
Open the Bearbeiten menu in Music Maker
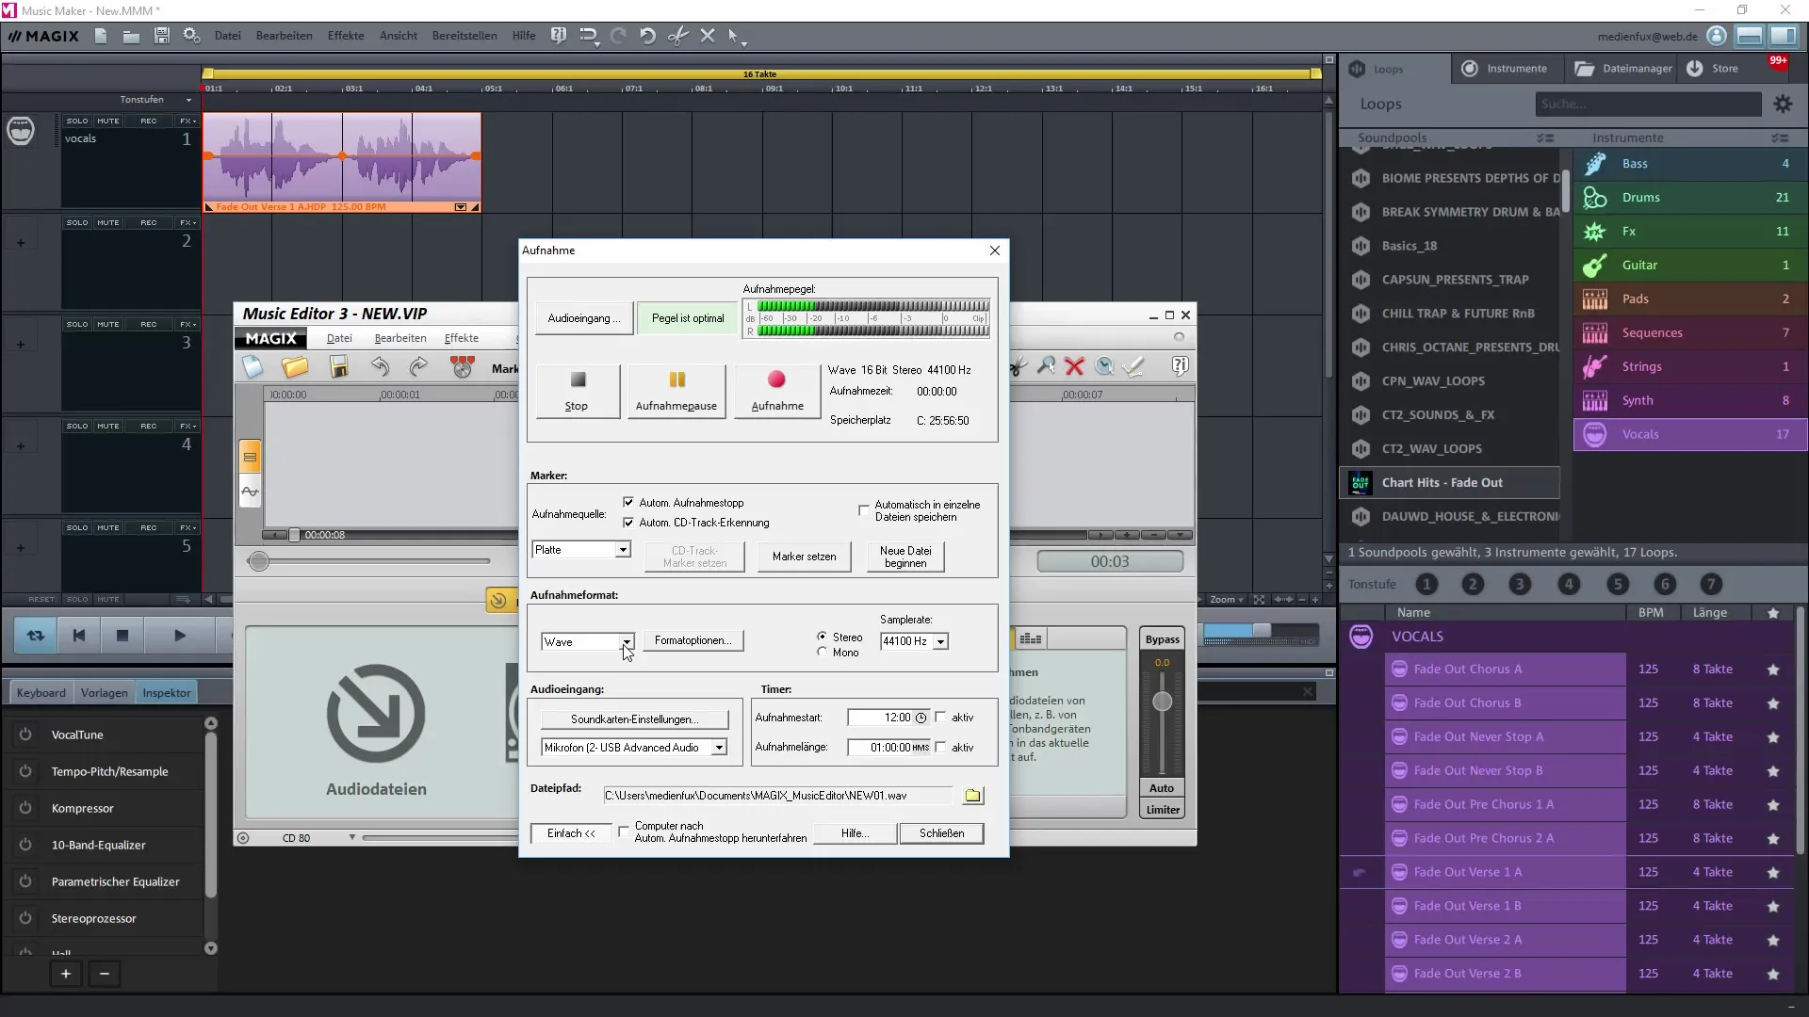[284, 36]
